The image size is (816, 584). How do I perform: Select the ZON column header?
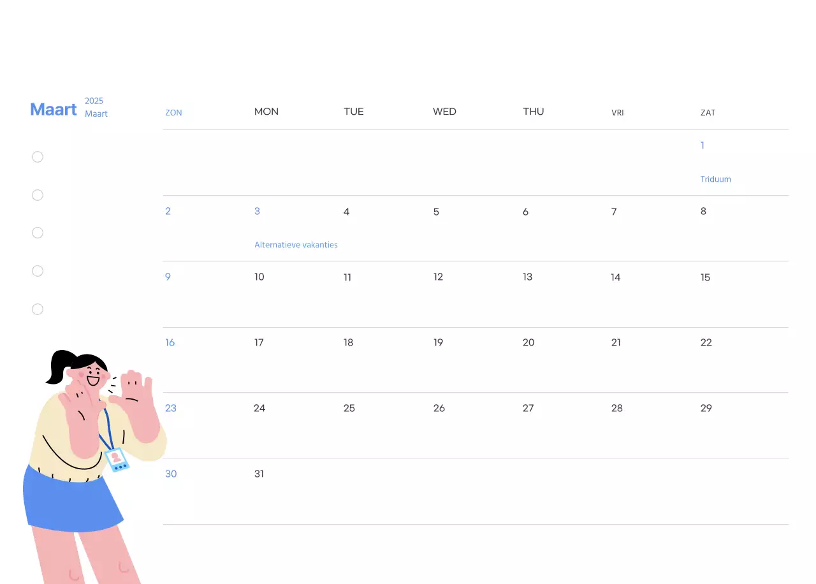pyautogui.click(x=173, y=112)
